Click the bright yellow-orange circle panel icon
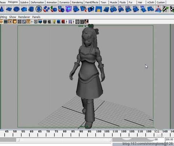Viewport: 174px width, 146px height. coord(15,22)
